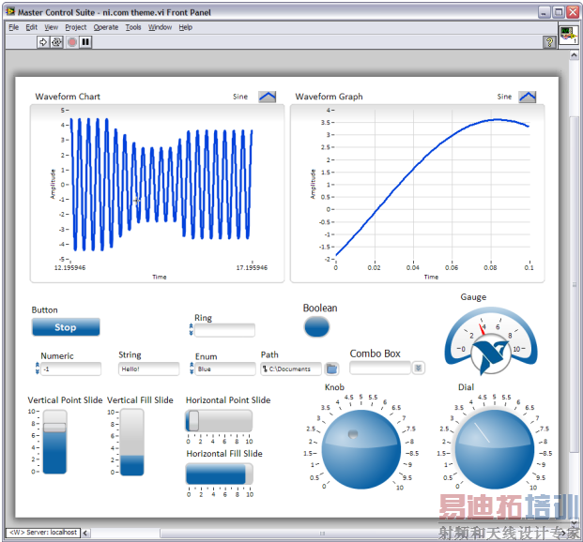This screenshot has width=583, height=542.
Task: Open the Help menu
Action: pyautogui.click(x=186, y=27)
